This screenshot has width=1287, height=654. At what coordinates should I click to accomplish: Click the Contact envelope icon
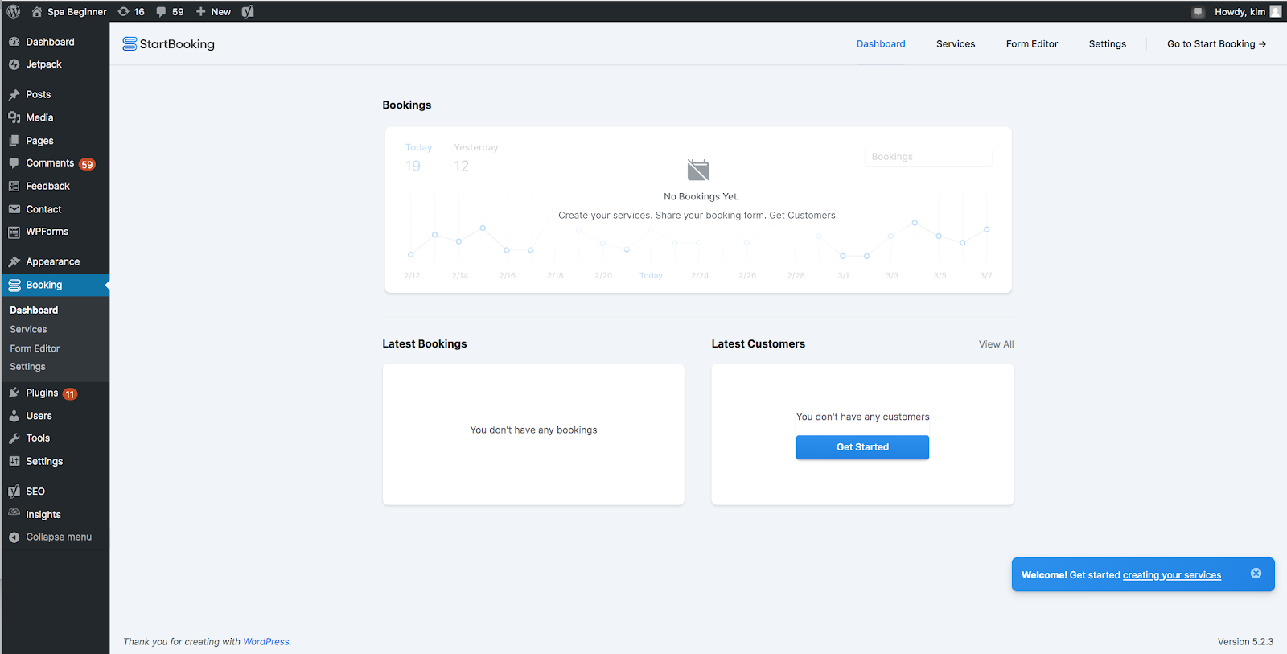[x=14, y=209]
